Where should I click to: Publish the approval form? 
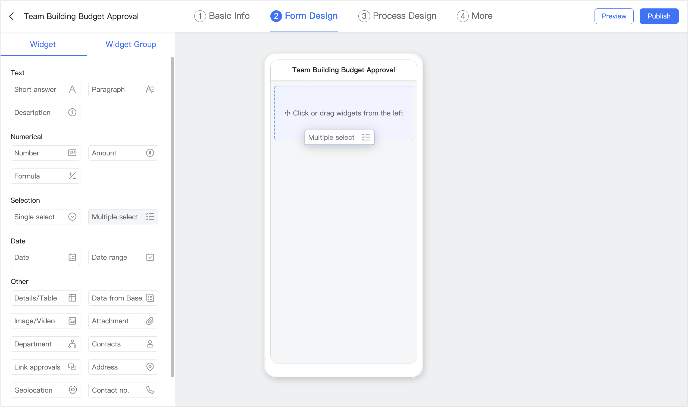click(659, 16)
